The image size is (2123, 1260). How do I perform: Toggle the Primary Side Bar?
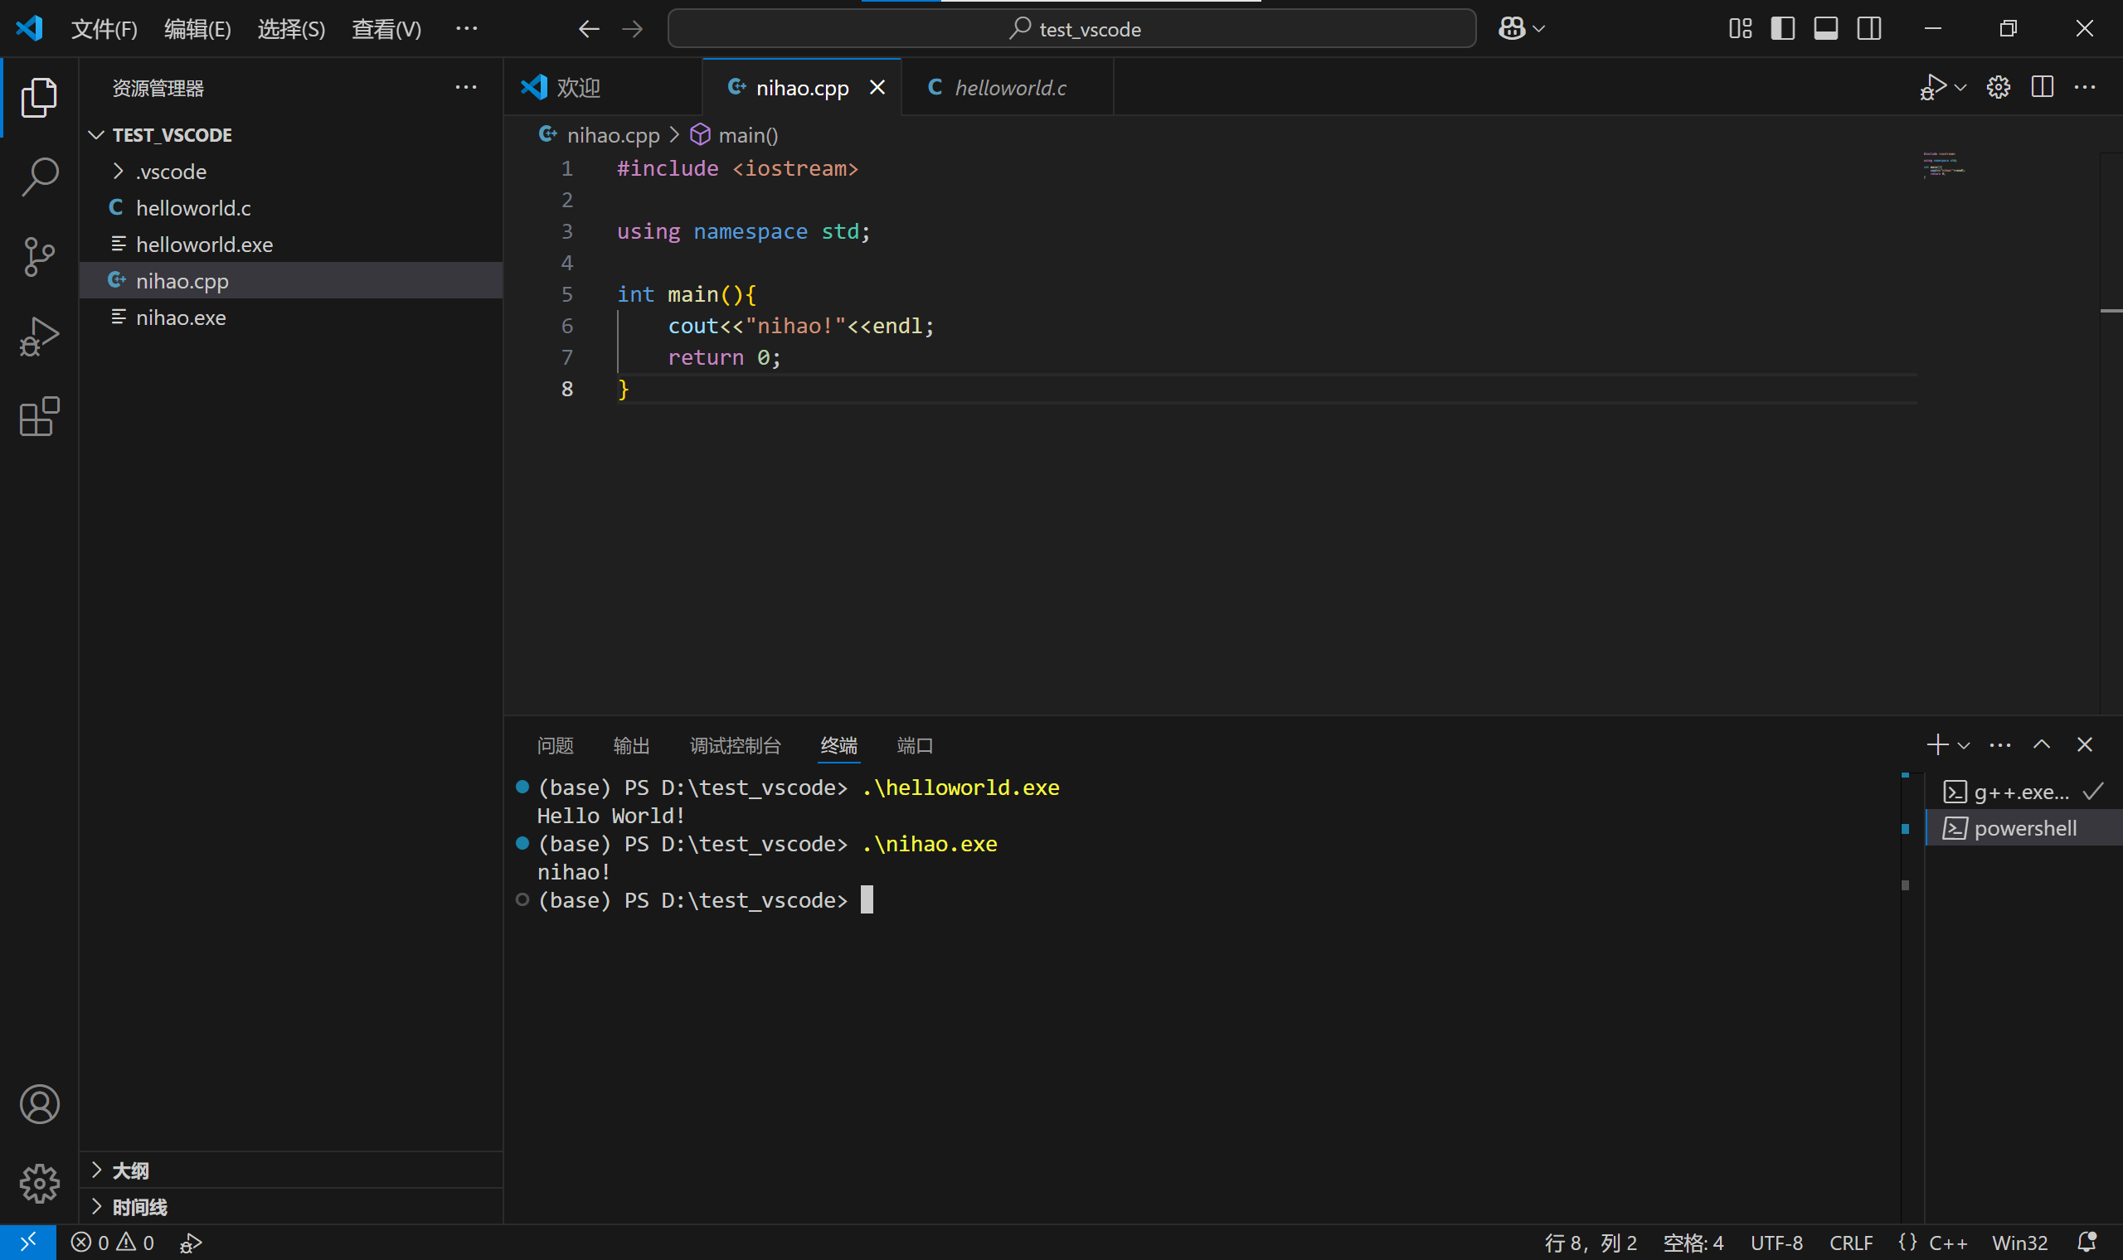tap(1783, 28)
